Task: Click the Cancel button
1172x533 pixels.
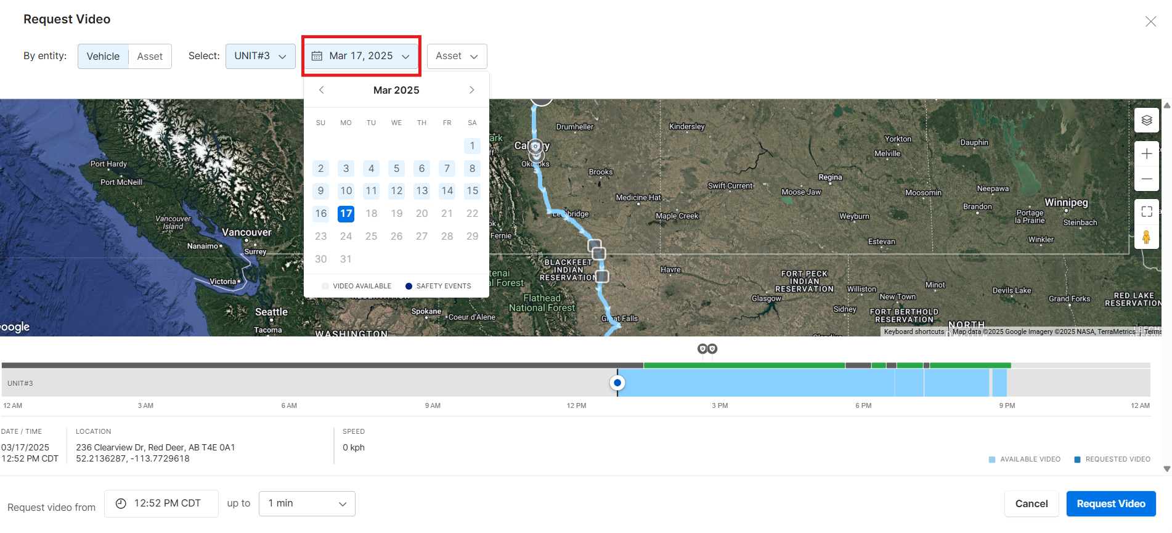Action: (1031, 503)
